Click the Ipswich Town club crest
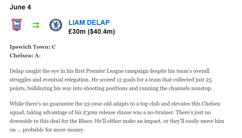The image size is (242, 138). (x=17, y=25)
